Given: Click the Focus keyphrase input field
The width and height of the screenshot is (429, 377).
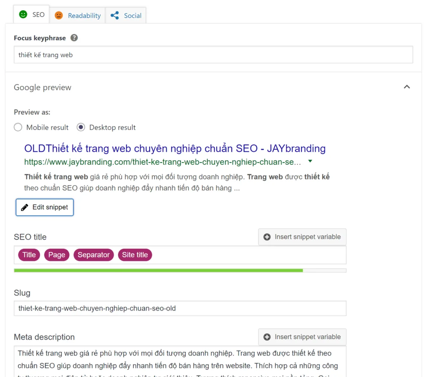Looking at the screenshot, I should (x=213, y=55).
